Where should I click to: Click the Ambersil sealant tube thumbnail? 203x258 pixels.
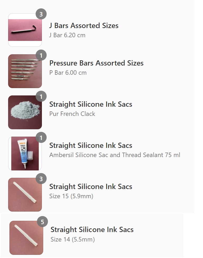(x=25, y=154)
